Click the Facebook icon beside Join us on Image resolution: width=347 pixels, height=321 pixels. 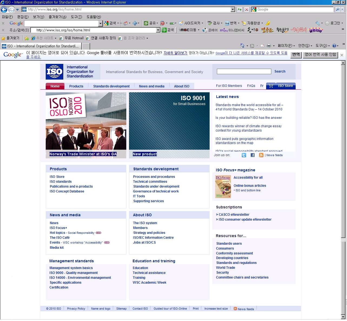pos(253,155)
